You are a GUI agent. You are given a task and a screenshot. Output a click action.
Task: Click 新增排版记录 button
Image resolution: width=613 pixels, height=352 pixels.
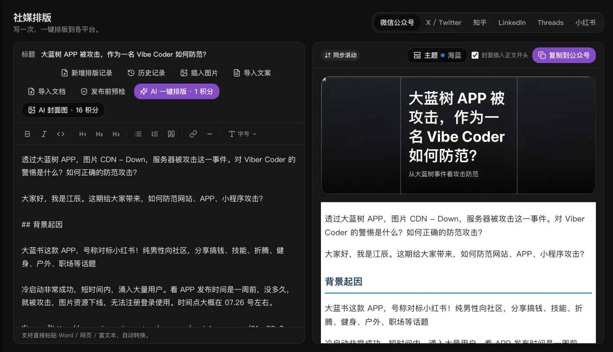pos(87,73)
